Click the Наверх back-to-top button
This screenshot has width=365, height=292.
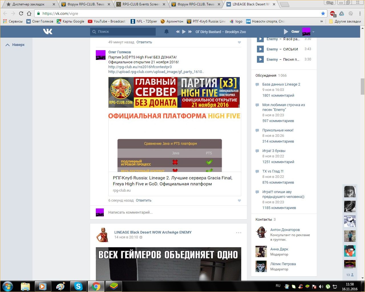tap(15, 45)
